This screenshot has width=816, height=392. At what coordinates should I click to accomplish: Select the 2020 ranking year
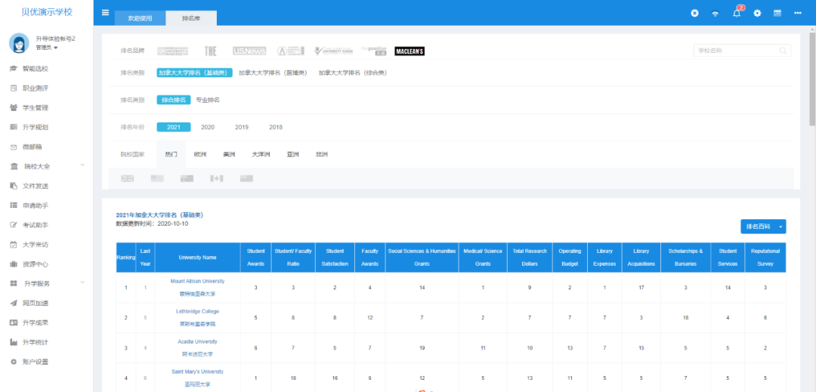click(208, 127)
